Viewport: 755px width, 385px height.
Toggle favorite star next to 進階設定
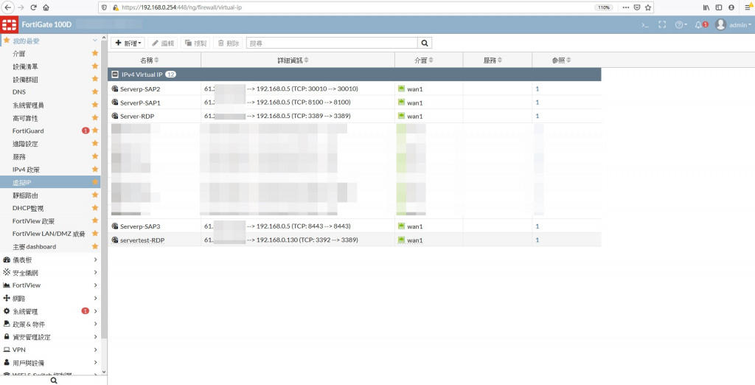(95, 144)
